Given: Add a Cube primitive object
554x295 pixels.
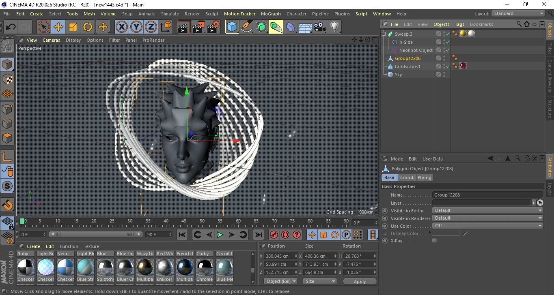Looking at the screenshot, I should tap(232, 27).
